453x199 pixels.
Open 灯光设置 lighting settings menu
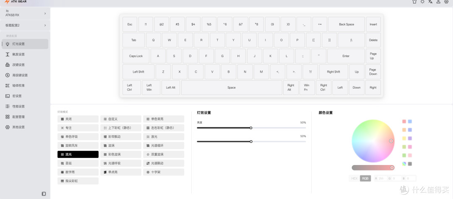click(x=25, y=44)
